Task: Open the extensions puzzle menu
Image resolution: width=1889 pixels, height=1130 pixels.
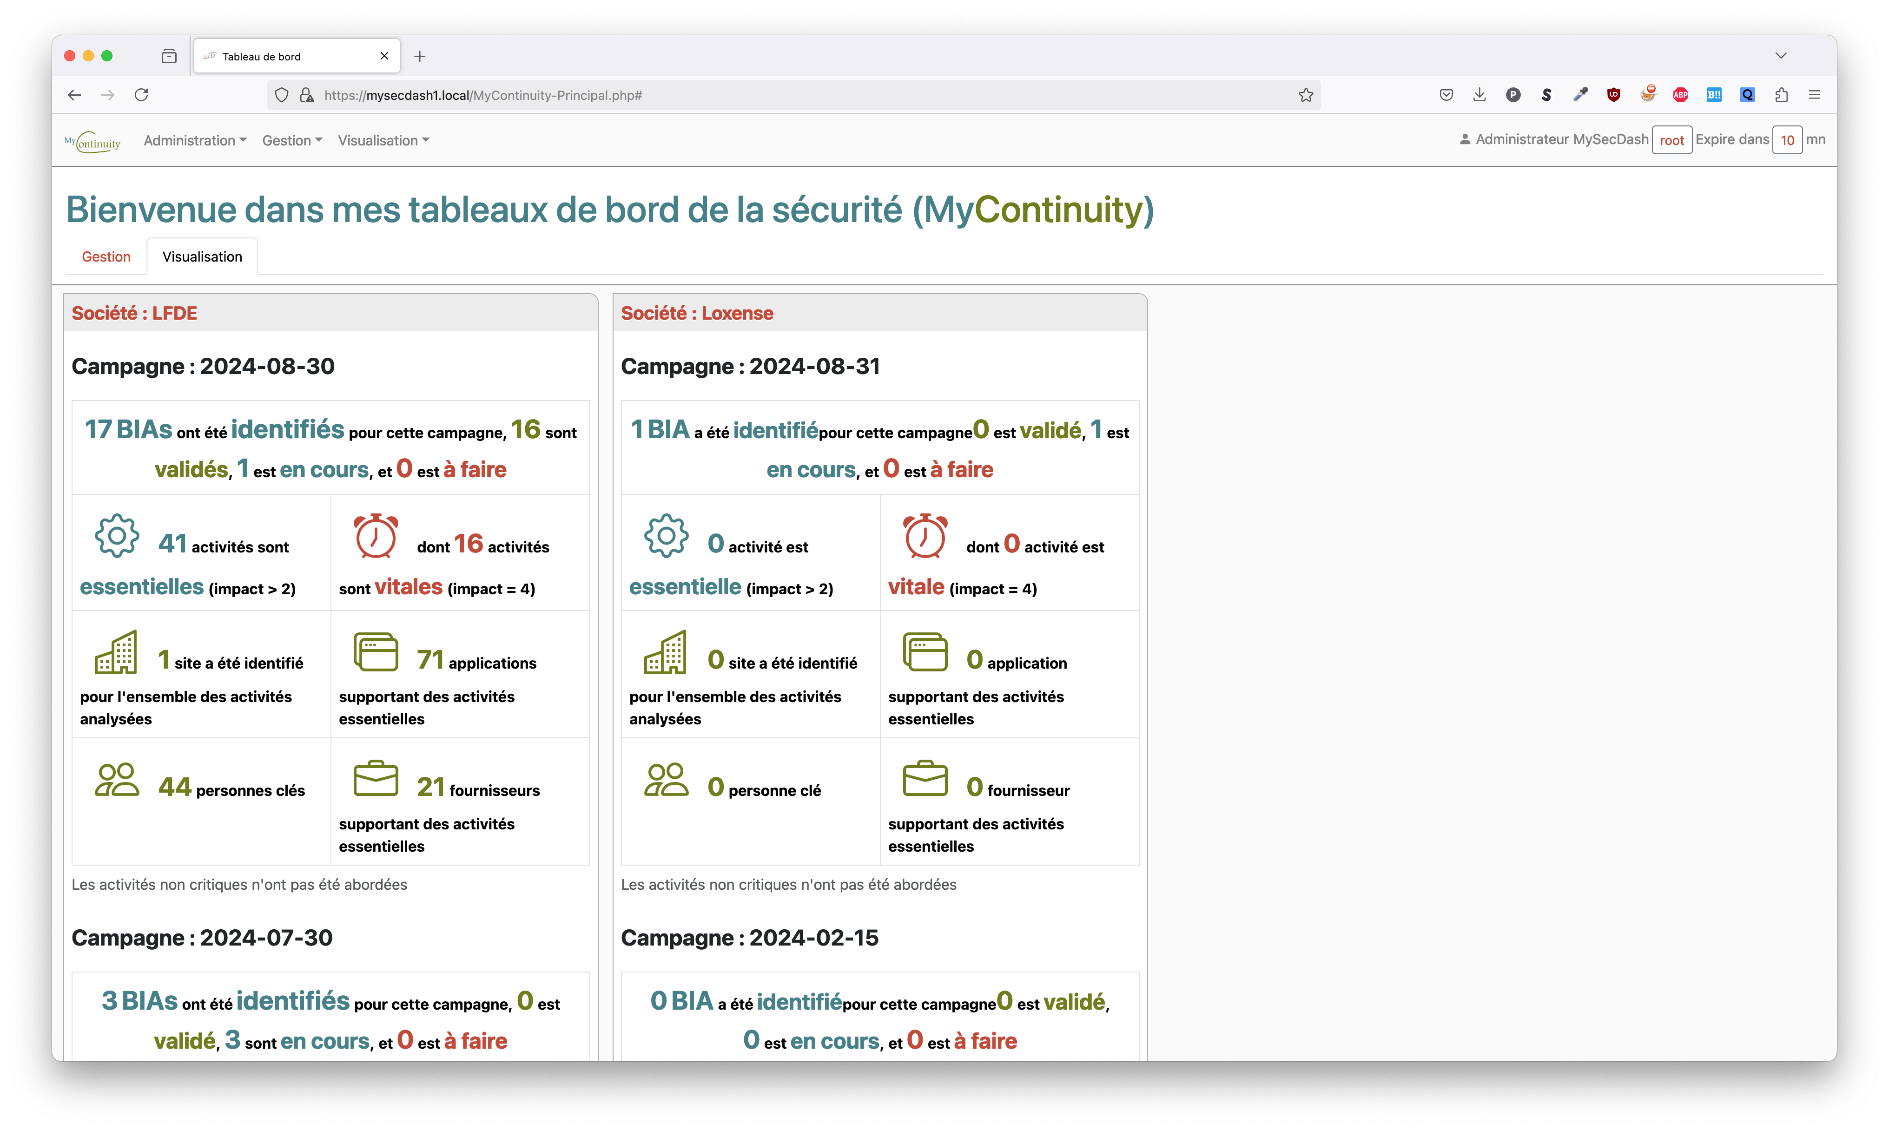Action: 1781,95
